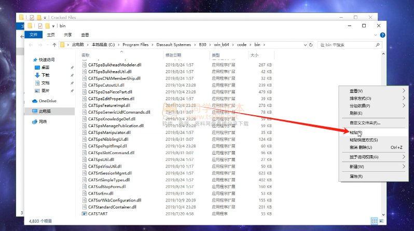Switch to the 主页 ribbon tab

51,35
